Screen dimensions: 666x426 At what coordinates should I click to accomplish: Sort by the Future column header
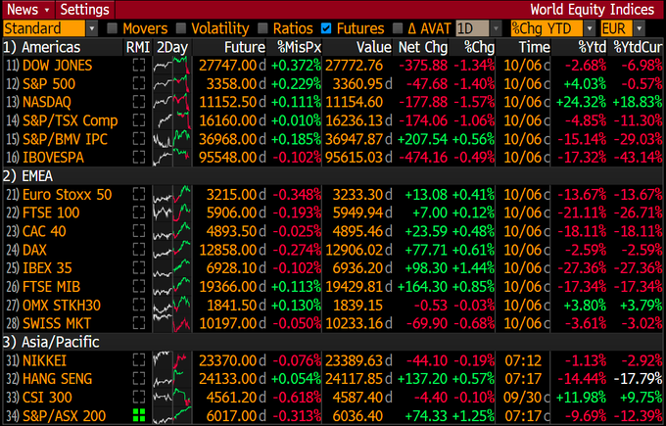245,47
